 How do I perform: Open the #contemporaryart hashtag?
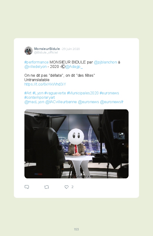click(39, 97)
